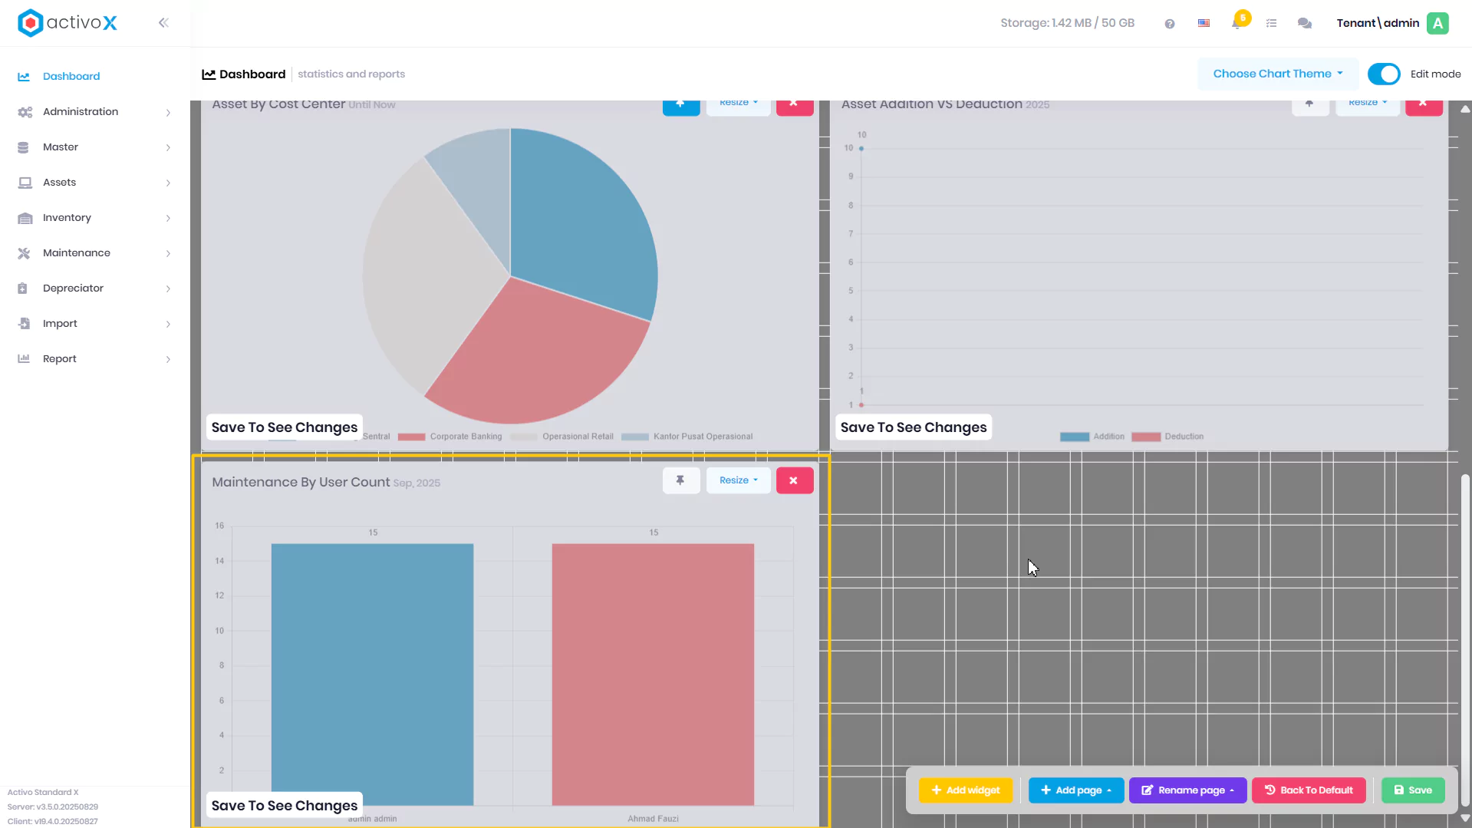Open the notifications bell icon
Viewport: 1472px width, 828px height.
click(x=1237, y=23)
